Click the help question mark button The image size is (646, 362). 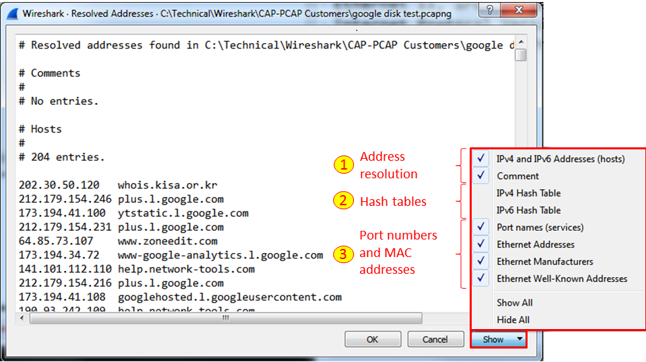coord(489,10)
